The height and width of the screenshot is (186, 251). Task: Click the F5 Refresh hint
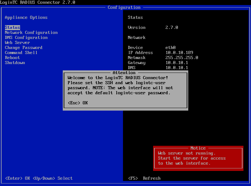click(x=144, y=178)
